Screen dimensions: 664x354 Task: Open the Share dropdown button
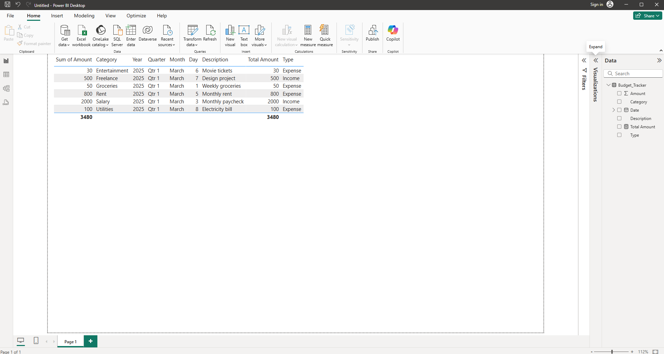(x=647, y=16)
